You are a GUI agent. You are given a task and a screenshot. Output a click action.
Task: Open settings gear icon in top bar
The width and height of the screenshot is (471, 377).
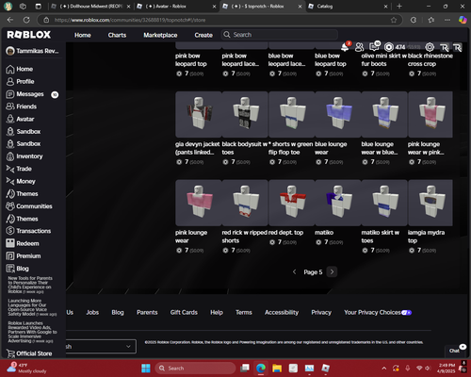[430, 47]
